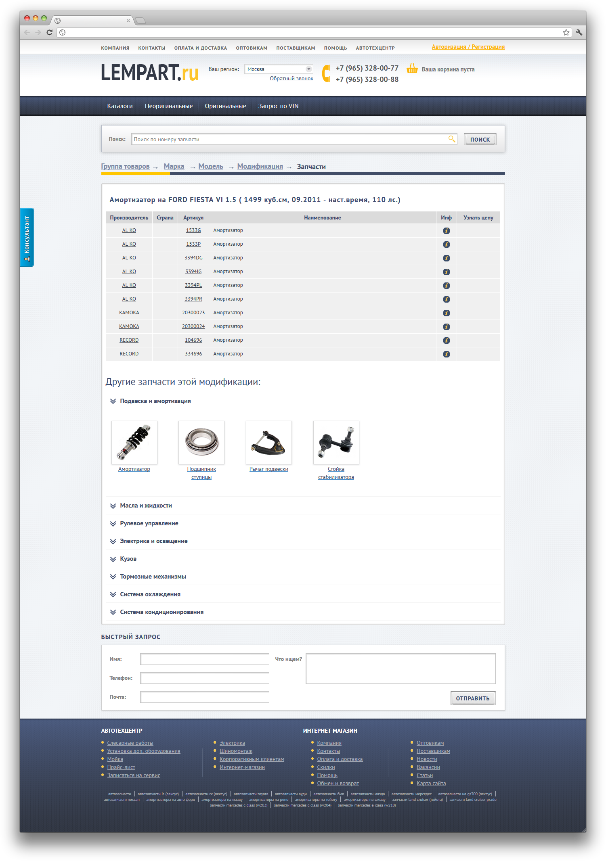This screenshot has height=861, width=606.
Task: Select the Рычаг подвески thumbnail image
Action: tap(268, 443)
